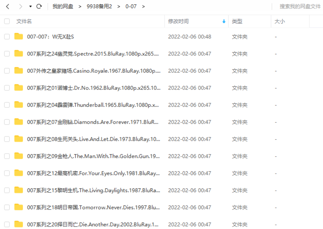Expand the chevron after 0-07 in the breadcrumb
Viewport: 323px width, 229px height.
point(143,6)
